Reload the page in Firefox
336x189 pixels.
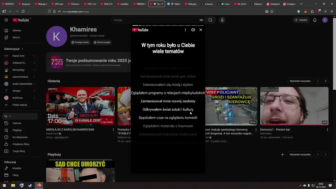(23, 12)
